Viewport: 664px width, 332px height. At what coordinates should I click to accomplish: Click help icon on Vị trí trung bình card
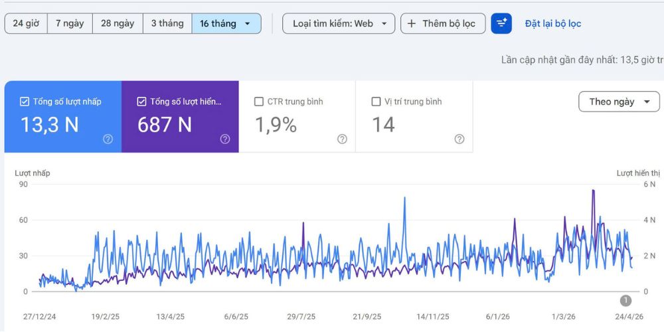459,139
